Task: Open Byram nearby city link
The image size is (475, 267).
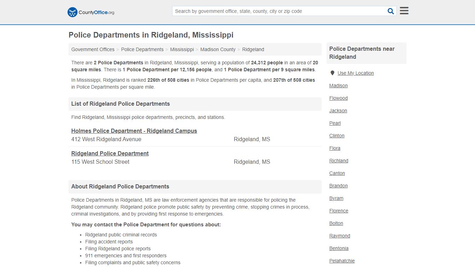Action: (336, 198)
